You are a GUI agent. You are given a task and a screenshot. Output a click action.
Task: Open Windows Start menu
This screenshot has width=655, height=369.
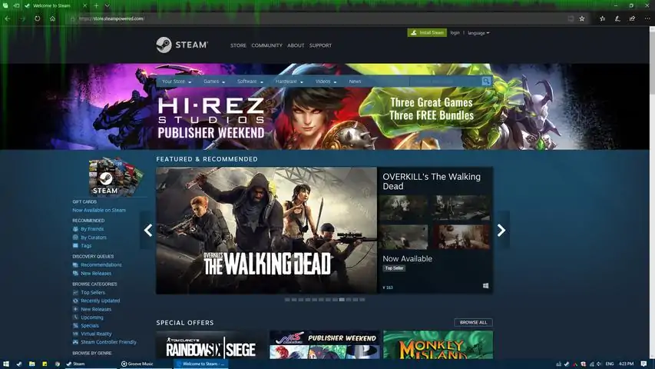pos(6,364)
